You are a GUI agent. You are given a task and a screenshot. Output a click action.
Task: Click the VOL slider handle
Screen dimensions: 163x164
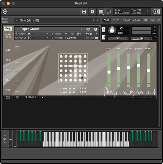tap(17, 46)
